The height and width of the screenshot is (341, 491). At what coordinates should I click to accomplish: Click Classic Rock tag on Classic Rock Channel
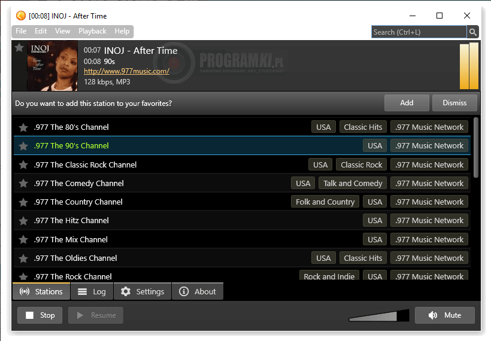point(361,165)
